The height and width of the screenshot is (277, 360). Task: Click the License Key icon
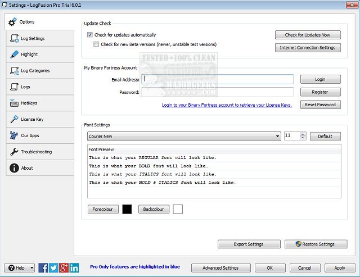[x=14, y=119]
